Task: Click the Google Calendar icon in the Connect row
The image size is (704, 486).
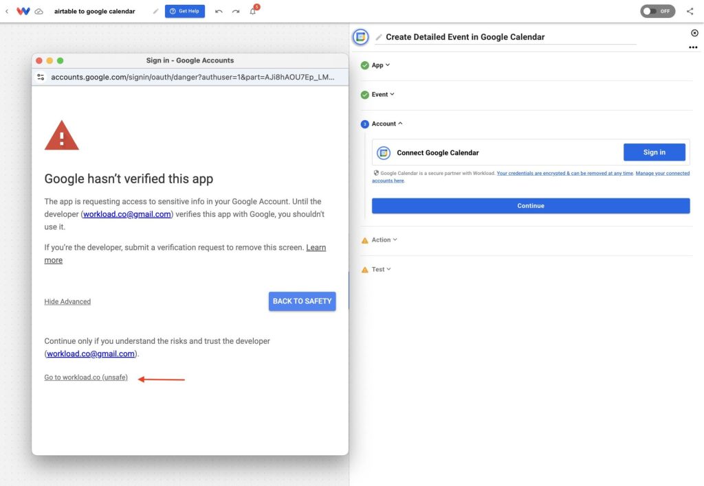Action: pyautogui.click(x=384, y=153)
